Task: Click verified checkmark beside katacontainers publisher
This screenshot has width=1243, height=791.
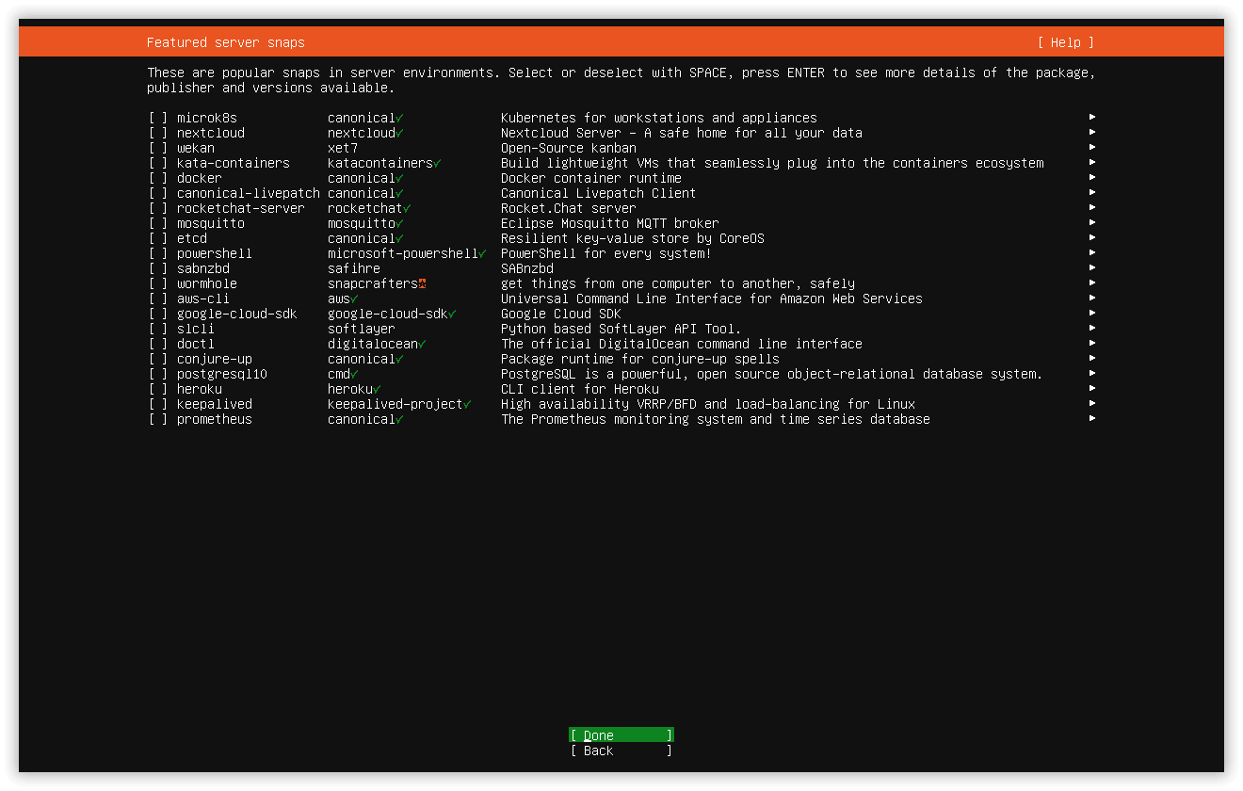Action: click(437, 163)
